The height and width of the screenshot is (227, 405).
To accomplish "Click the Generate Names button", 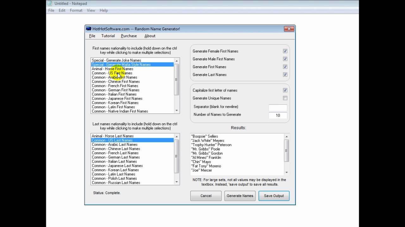I will (x=240, y=196).
